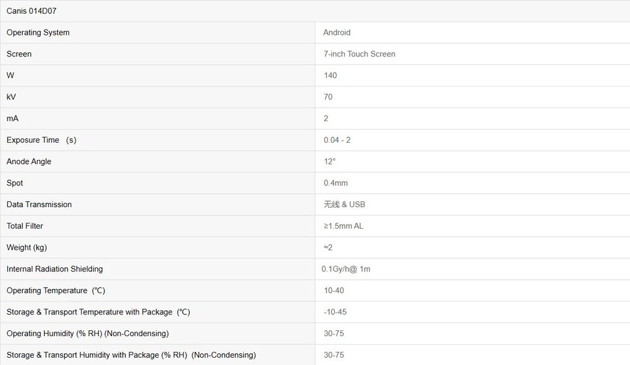Select the -10-45 storage temperature value
630x365 pixels.
pos(335,312)
